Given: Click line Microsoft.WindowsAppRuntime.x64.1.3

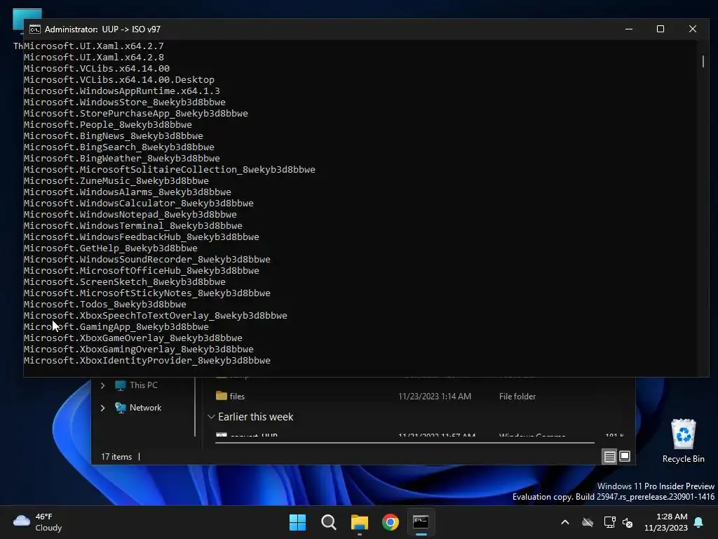Looking at the screenshot, I should [122, 91].
